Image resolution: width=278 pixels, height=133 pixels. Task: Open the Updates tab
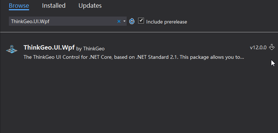(x=90, y=6)
